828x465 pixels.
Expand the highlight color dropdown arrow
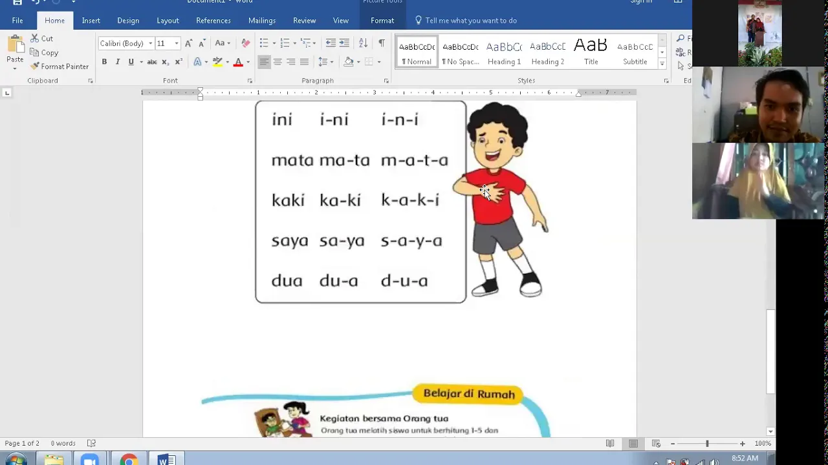coord(226,62)
